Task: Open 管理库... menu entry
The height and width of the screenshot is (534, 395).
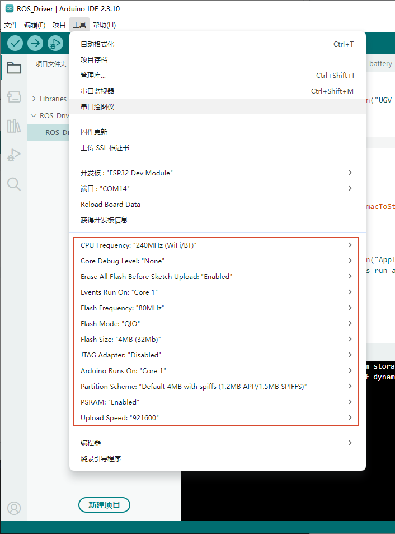Action: [218, 75]
